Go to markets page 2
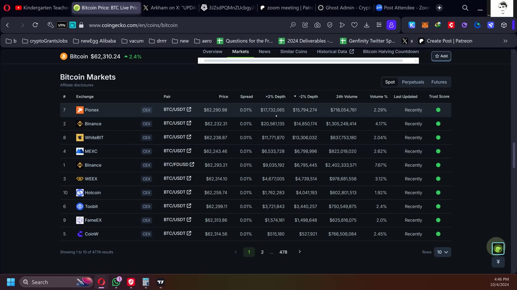 (x=262, y=252)
